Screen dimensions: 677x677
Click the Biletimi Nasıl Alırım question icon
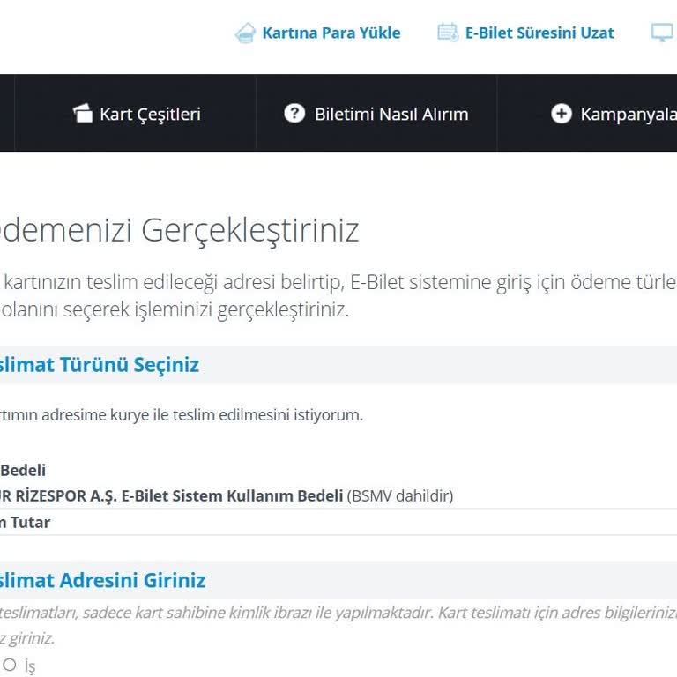[294, 113]
